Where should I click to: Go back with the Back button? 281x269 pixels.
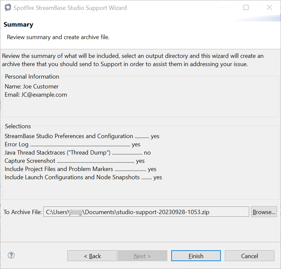pyautogui.click(x=92, y=256)
